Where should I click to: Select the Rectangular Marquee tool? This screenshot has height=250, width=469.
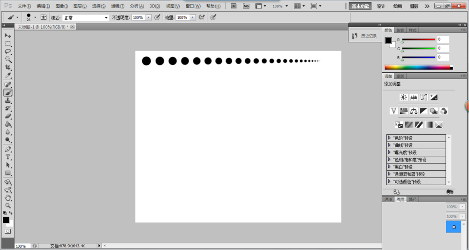point(8,44)
